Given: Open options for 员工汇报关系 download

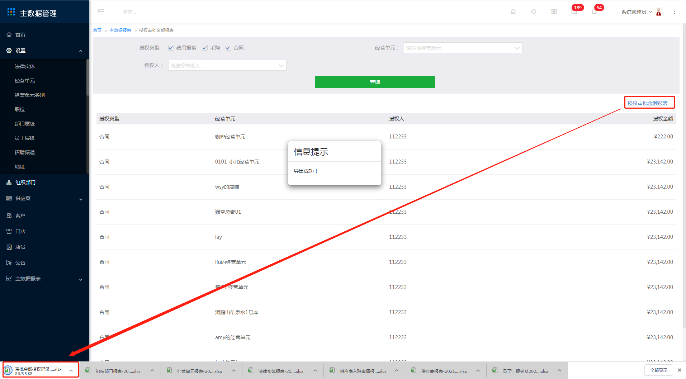Looking at the screenshot, I should (x=559, y=370).
